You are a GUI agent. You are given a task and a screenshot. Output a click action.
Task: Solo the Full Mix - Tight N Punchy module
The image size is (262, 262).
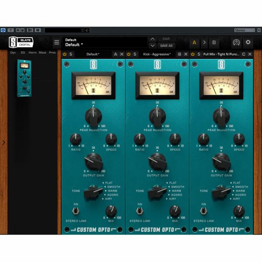(x=199, y=54)
